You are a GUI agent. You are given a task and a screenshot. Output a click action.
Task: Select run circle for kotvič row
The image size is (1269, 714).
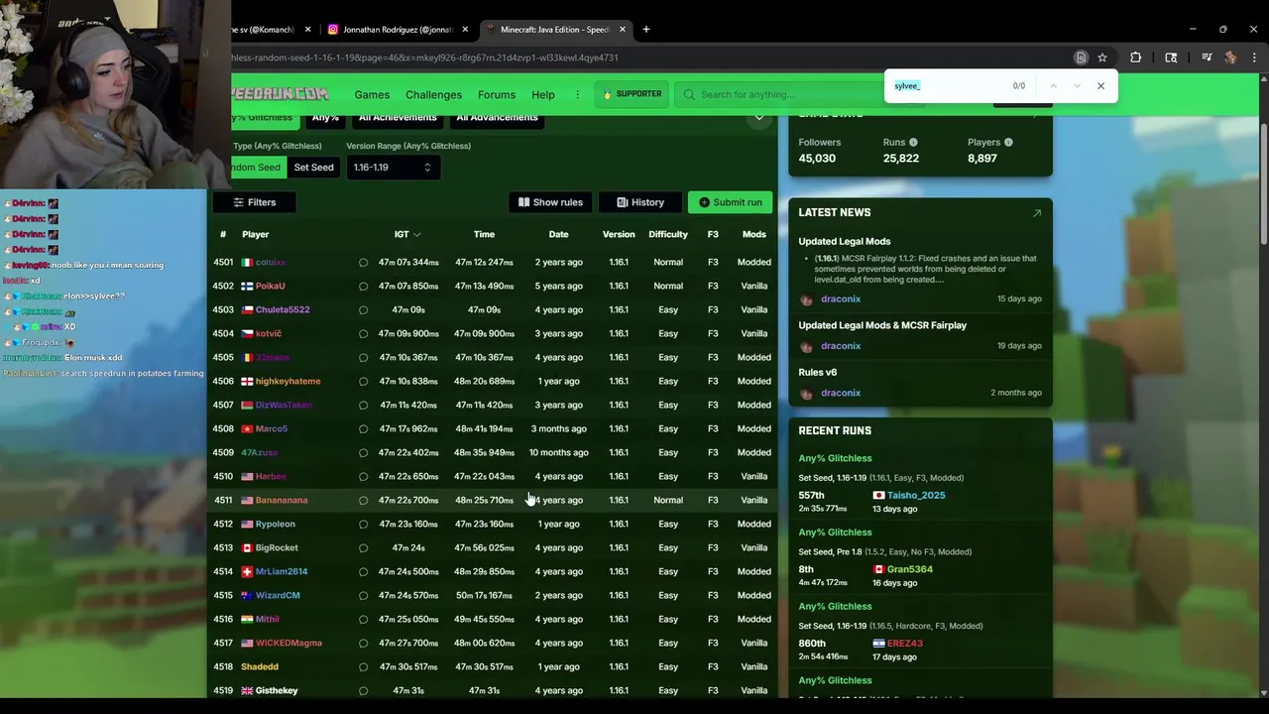pyautogui.click(x=363, y=334)
